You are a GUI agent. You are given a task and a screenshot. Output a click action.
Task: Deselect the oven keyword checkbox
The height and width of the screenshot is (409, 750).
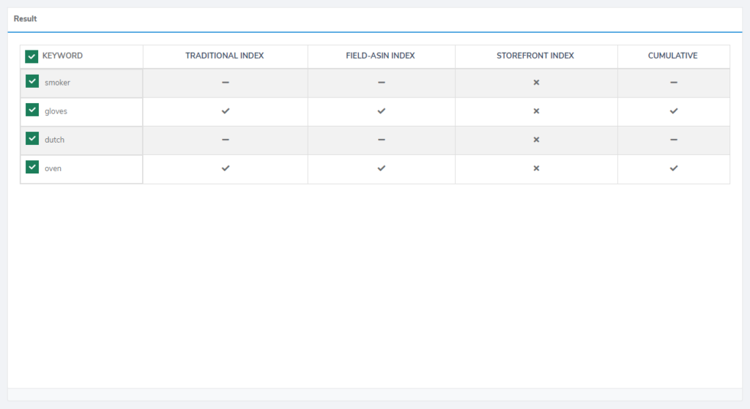pos(32,168)
